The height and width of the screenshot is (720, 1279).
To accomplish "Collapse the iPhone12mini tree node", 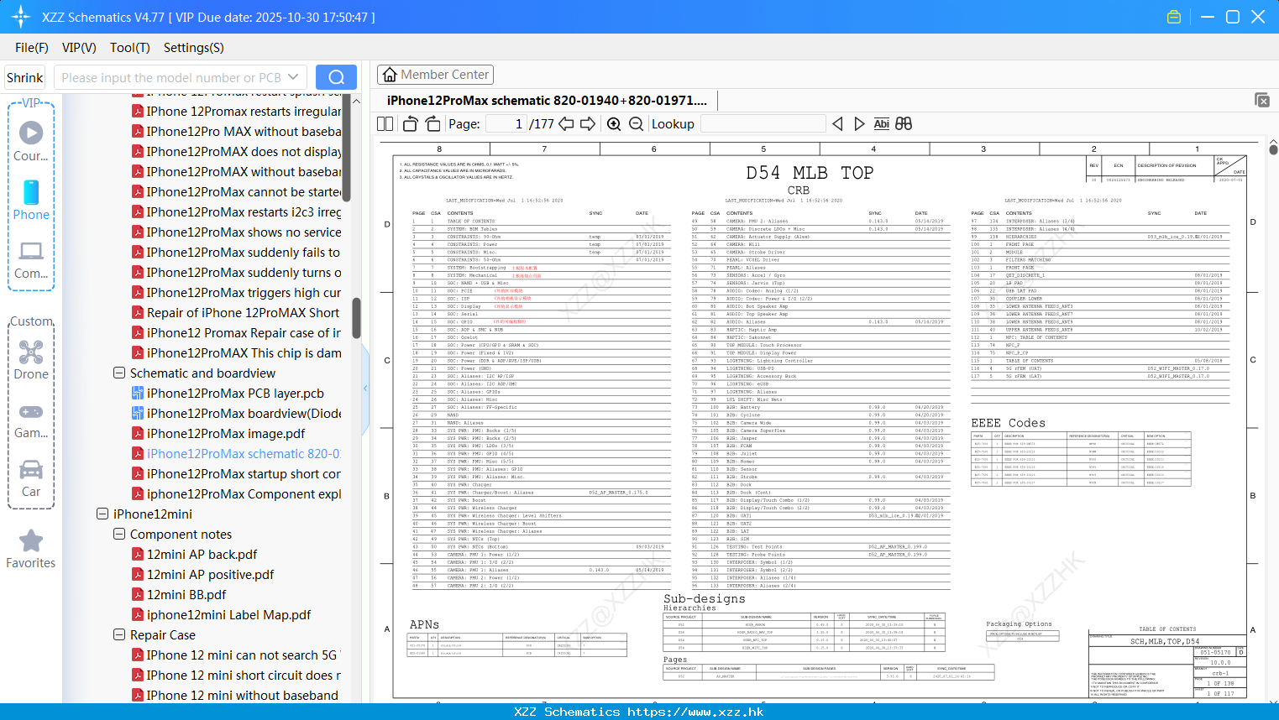I will pos(102,514).
